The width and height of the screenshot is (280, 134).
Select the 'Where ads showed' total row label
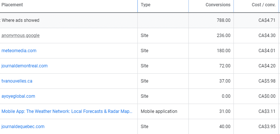click(20, 20)
